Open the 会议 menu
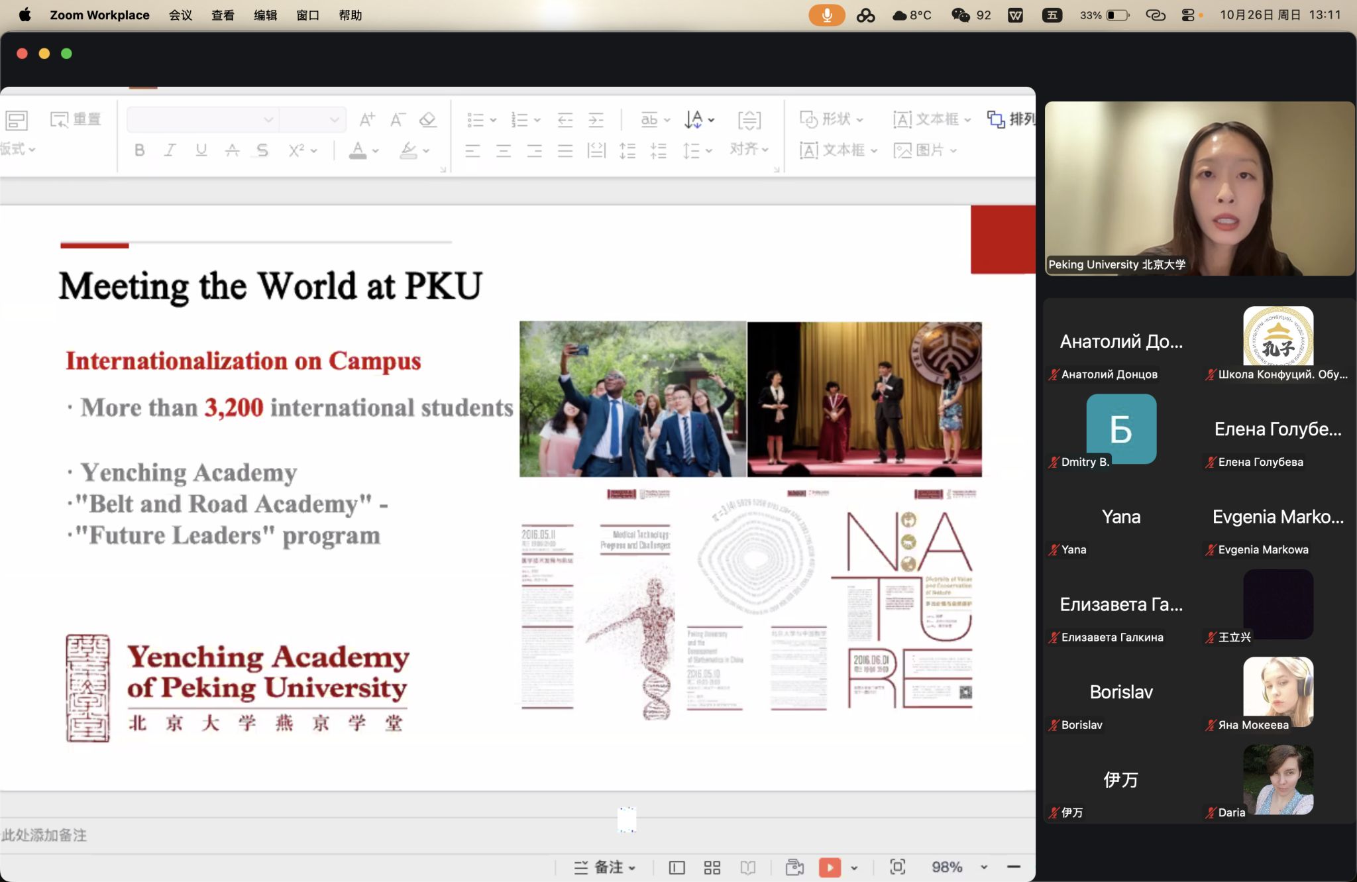 [180, 15]
